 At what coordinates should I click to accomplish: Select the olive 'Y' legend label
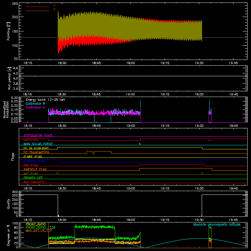pos(54,10)
